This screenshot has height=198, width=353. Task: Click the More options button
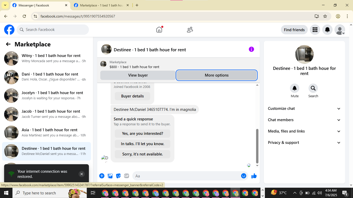217,75
